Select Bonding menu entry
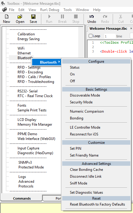 point(76,118)
